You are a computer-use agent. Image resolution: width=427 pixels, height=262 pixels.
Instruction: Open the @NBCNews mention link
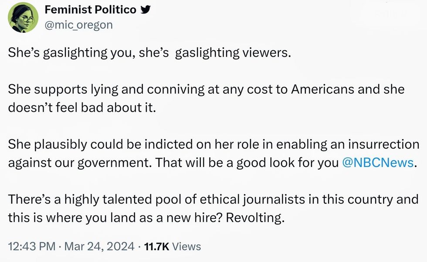click(377, 163)
